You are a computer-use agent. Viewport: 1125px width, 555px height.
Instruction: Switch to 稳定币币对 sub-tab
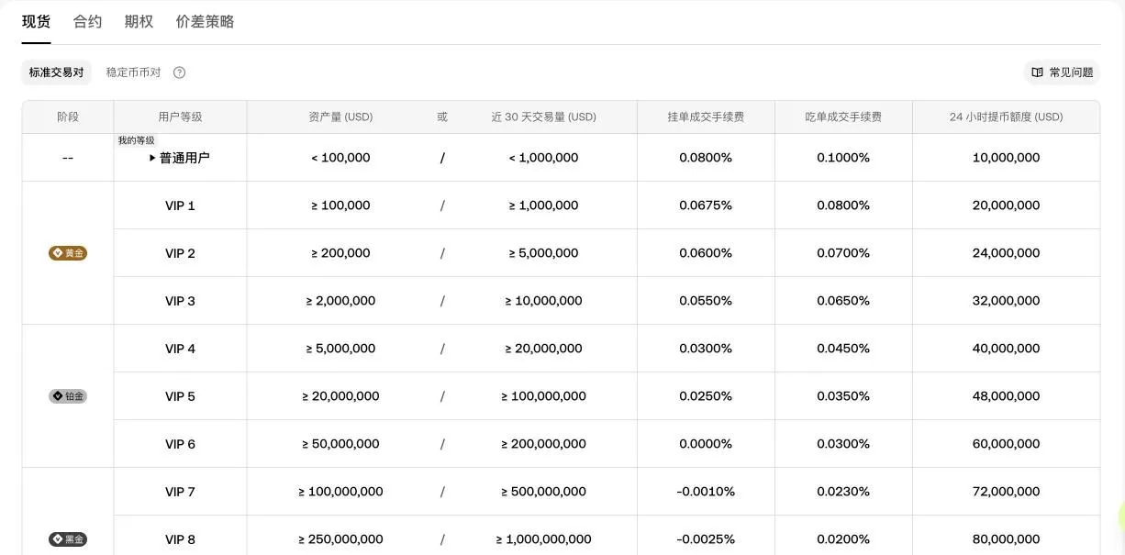point(133,72)
